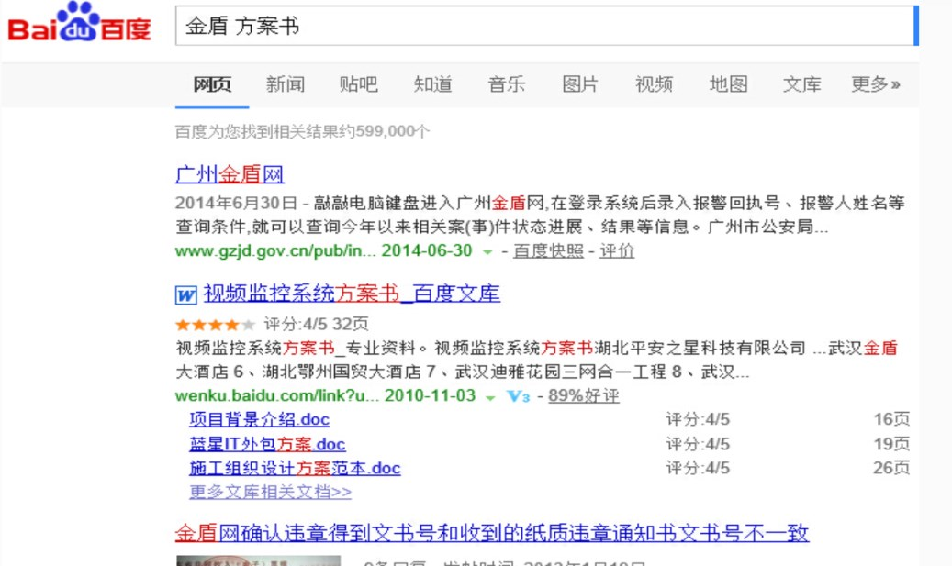Click 评分:4/5 in the 项目背景介绍.doc row
Image resolution: width=952 pixels, height=566 pixels.
pyautogui.click(x=698, y=419)
